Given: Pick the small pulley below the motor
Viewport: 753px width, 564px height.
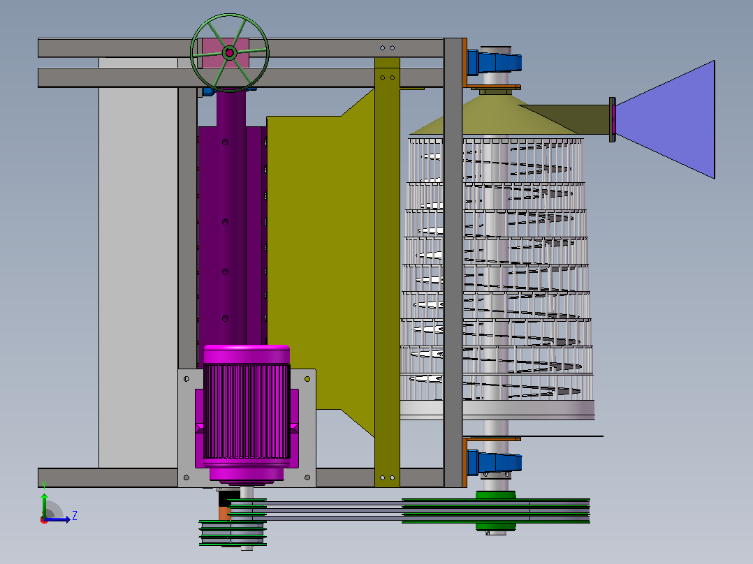Looking at the screenshot, I should tap(233, 533).
